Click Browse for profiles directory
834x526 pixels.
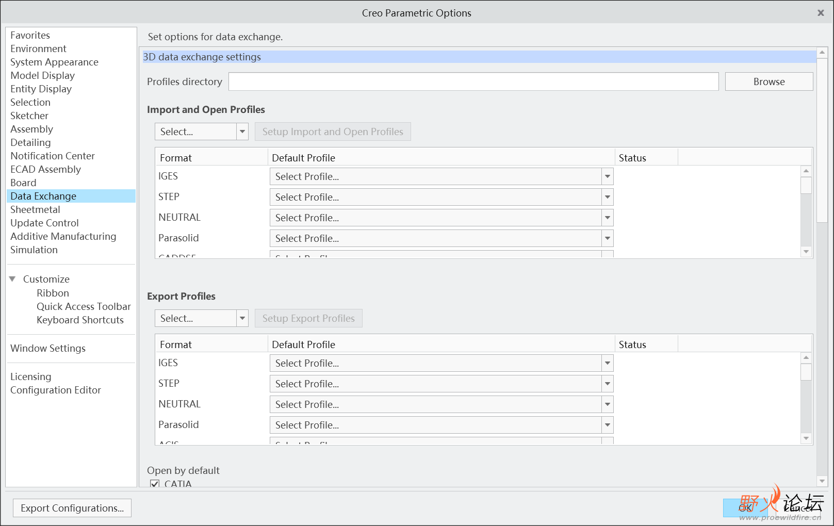click(769, 81)
